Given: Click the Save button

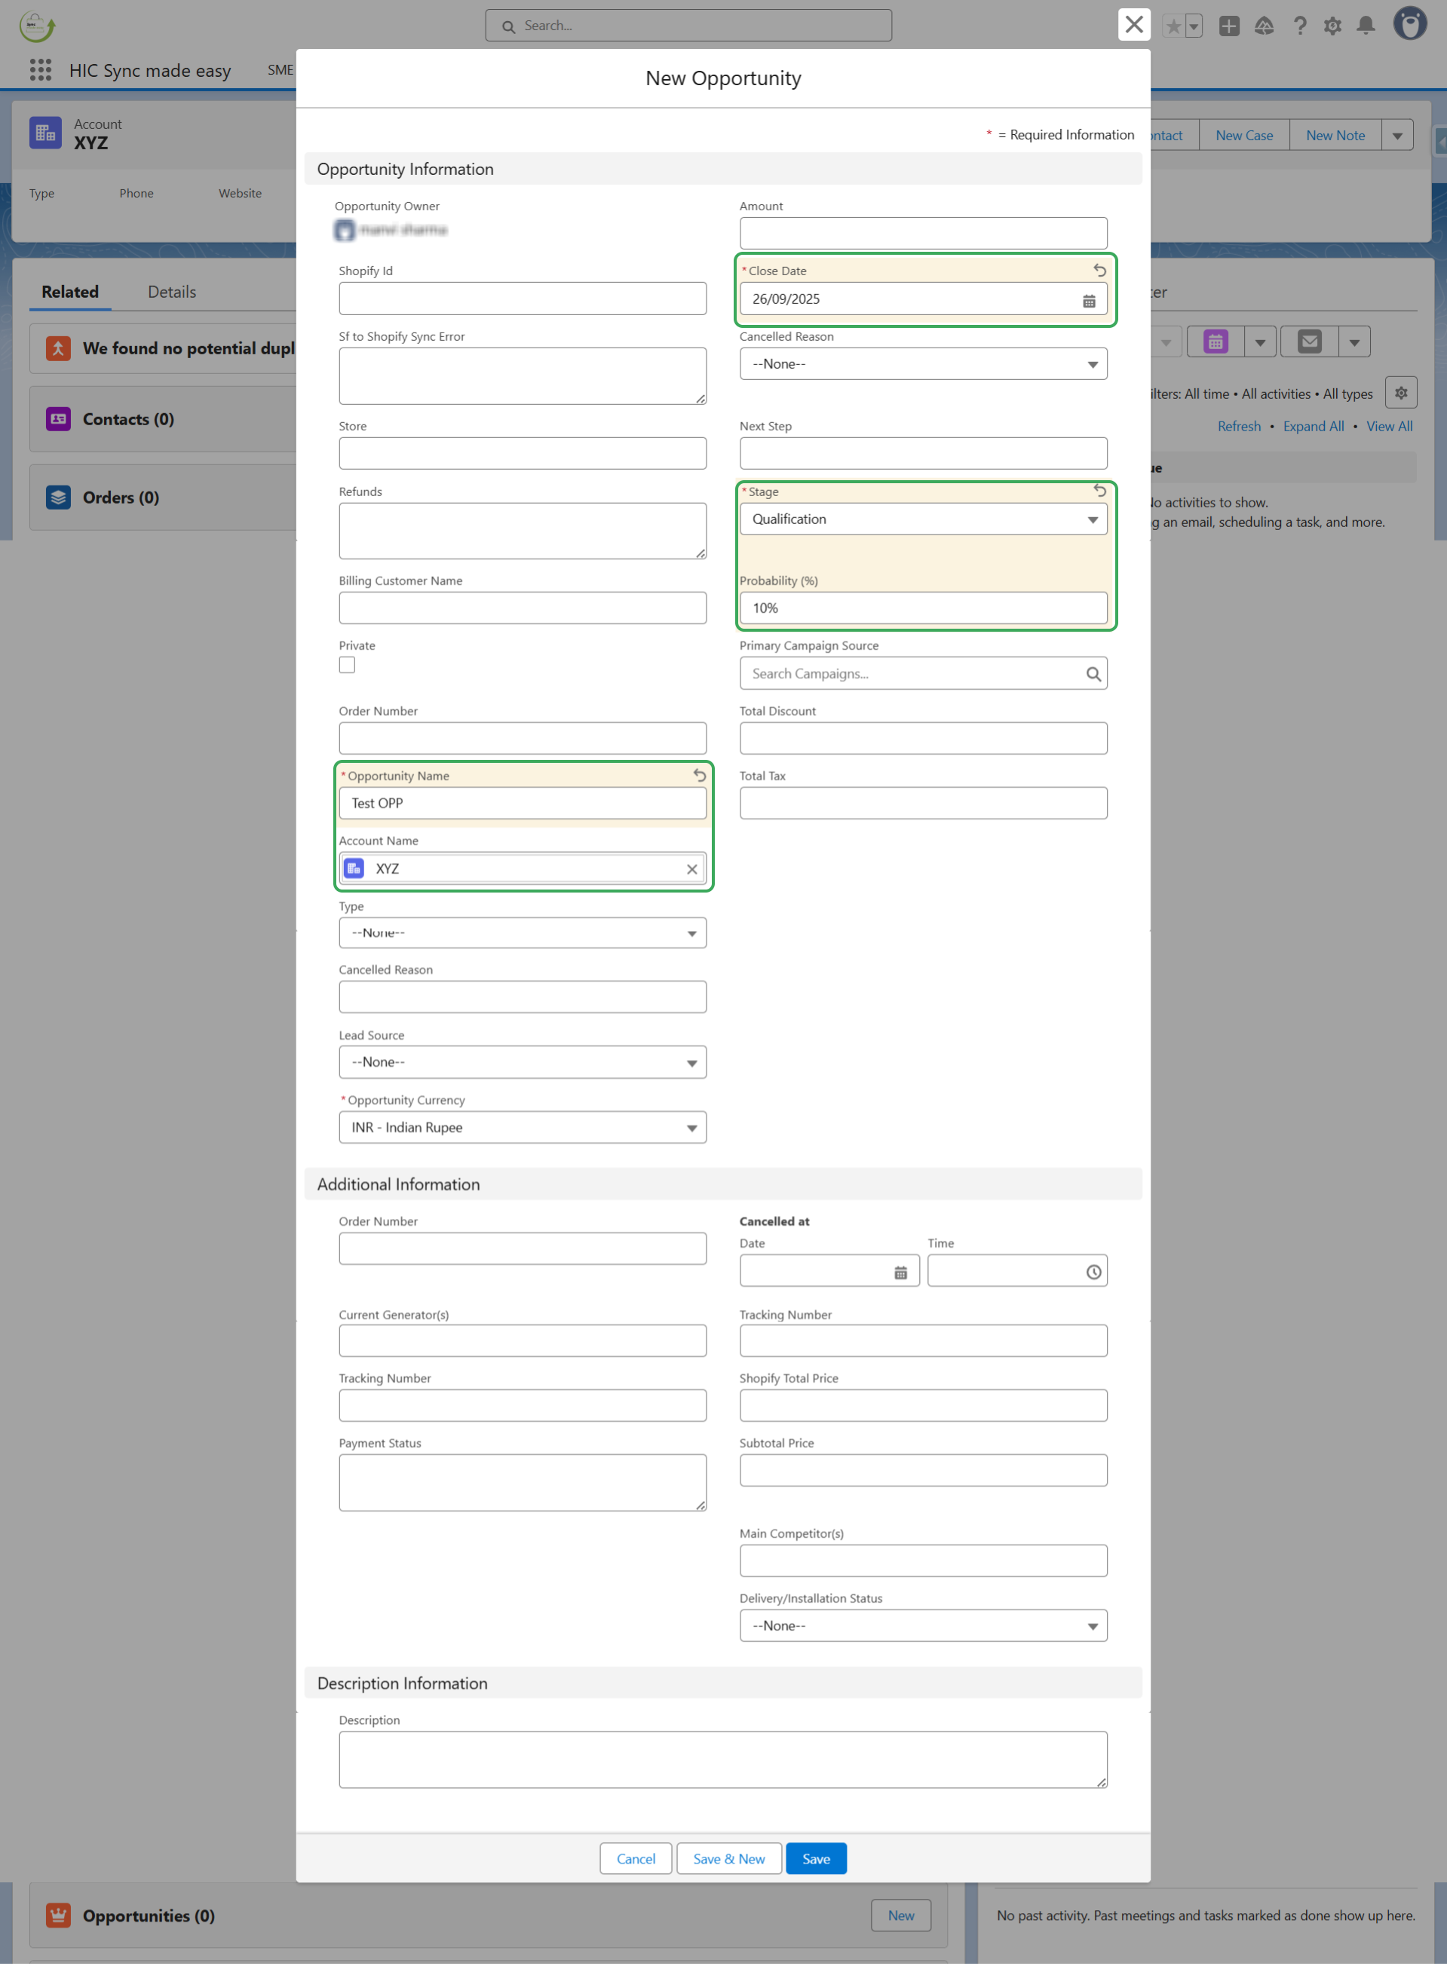Looking at the screenshot, I should [x=815, y=1859].
